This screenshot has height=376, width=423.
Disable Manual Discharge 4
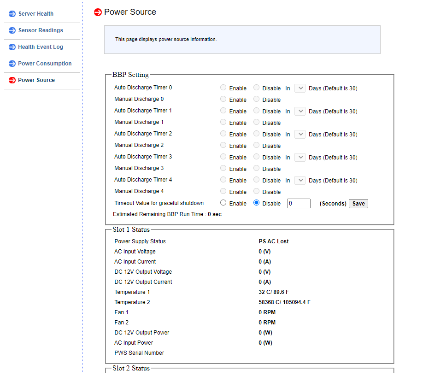(256, 191)
